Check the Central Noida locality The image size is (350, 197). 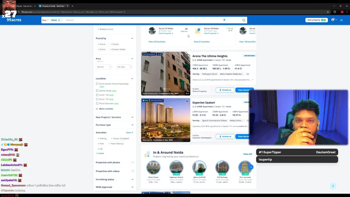(x=97, y=91)
